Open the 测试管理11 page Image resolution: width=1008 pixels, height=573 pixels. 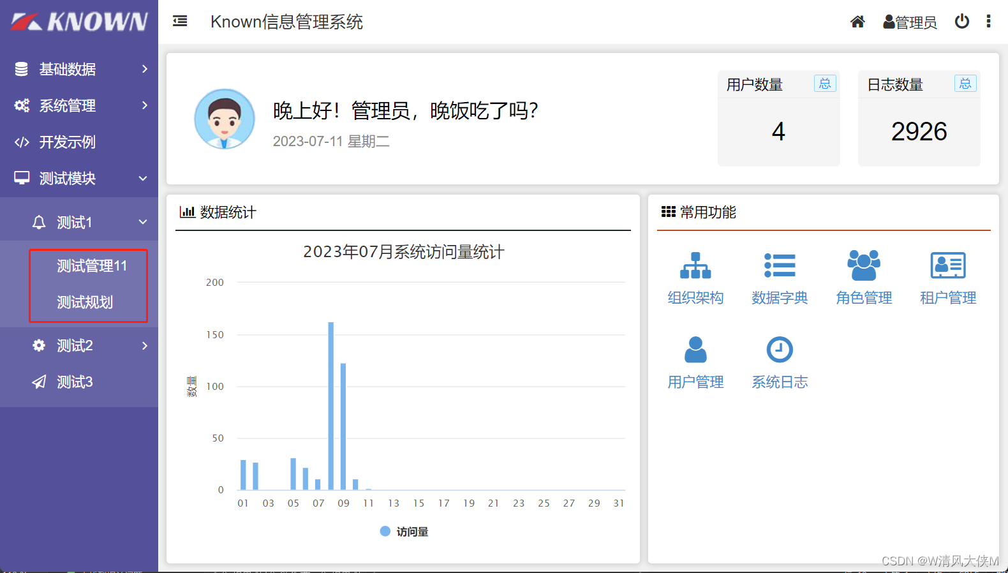pos(92,265)
